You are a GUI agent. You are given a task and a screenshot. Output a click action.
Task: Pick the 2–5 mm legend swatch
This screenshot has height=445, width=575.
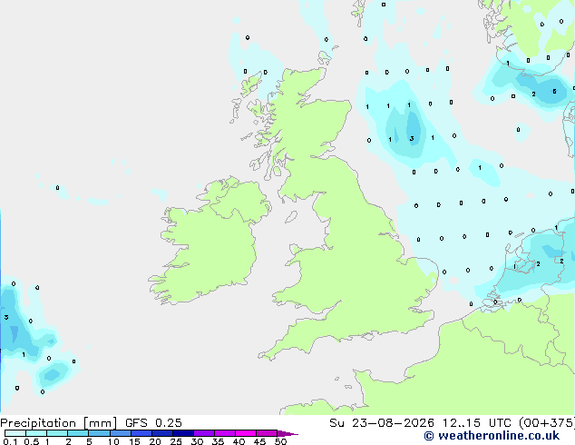[x=78, y=433]
